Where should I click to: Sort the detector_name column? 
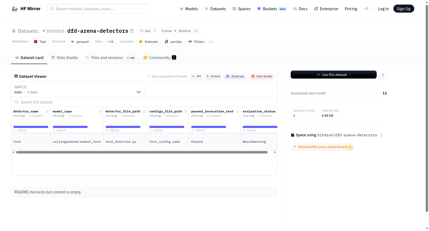pyautogui.click(x=47, y=111)
